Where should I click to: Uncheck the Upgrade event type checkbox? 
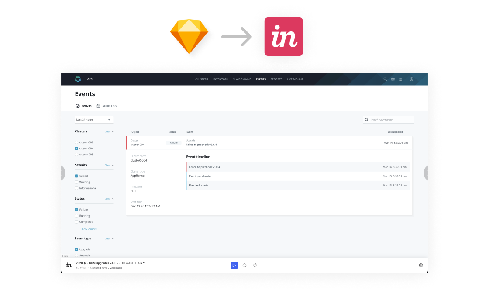pyautogui.click(x=76, y=249)
